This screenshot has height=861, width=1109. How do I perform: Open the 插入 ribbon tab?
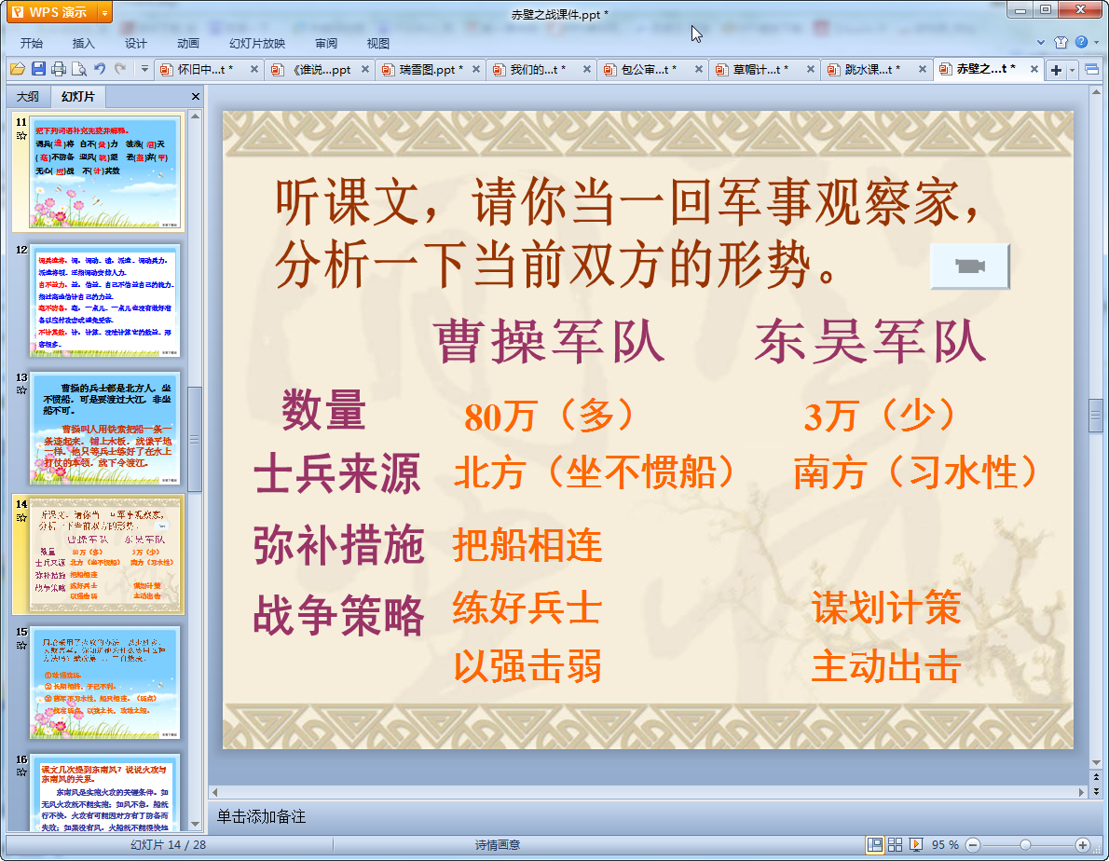point(83,43)
